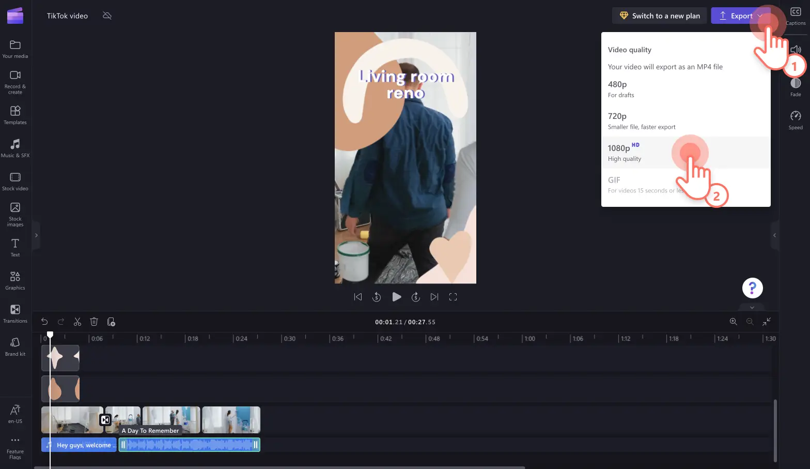Select the star graphic clip
Viewport: 810px width, 469px height.
(60, 358)
